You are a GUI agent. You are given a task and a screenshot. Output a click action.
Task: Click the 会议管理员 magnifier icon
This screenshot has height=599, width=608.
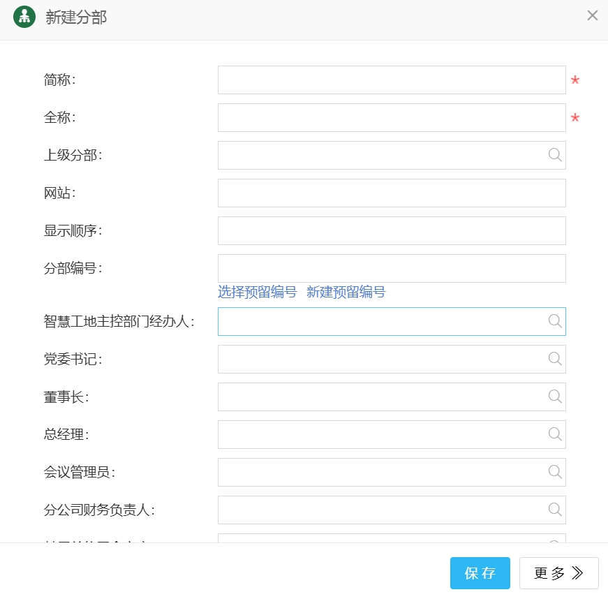point(555,472)
